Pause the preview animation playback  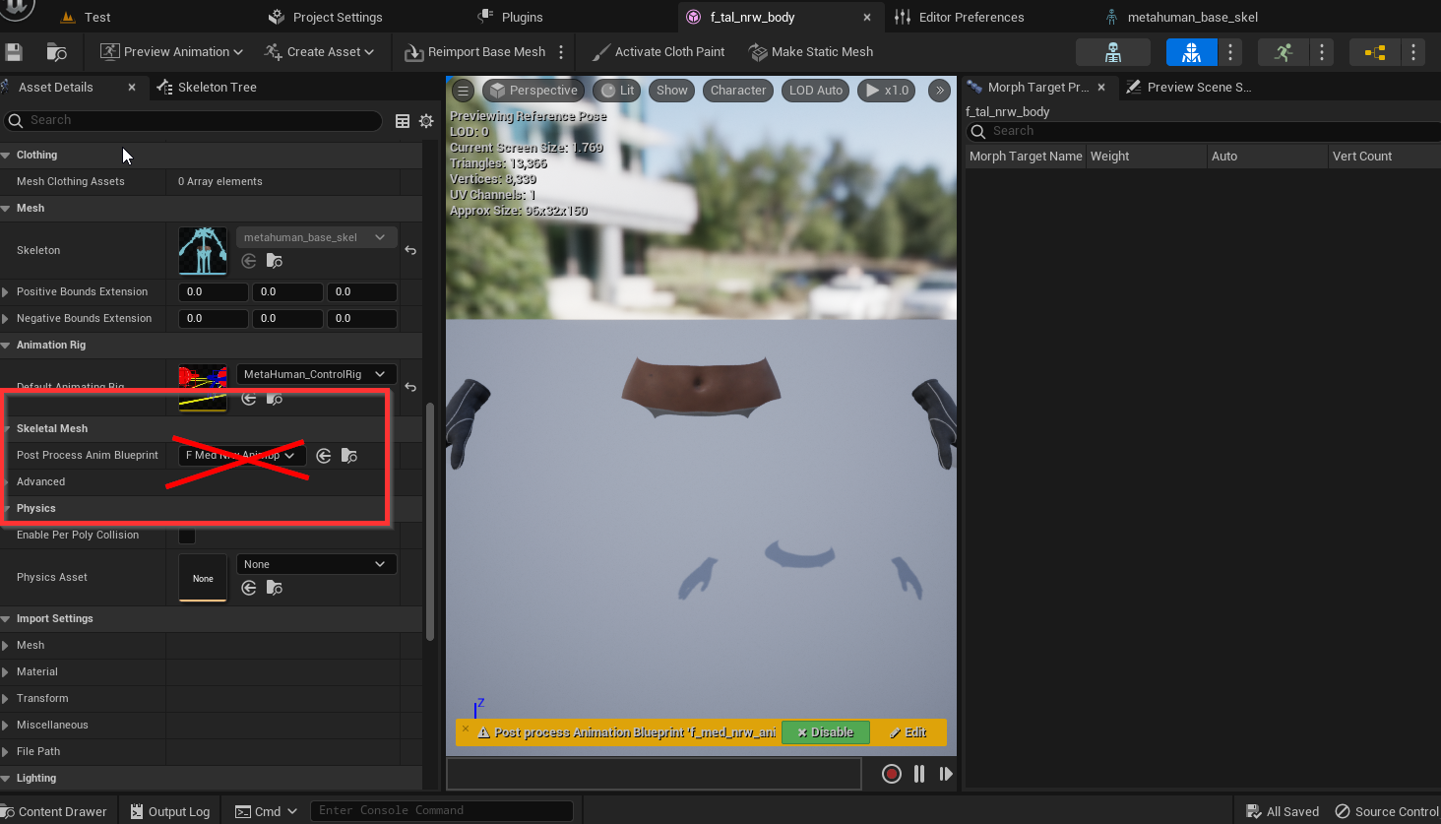click(x=919, y=774)
